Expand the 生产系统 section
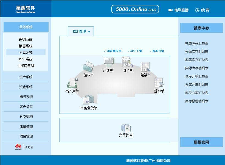The image size is (225, 165). pos(26,77)
